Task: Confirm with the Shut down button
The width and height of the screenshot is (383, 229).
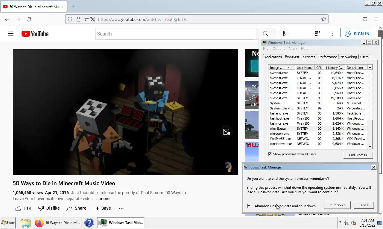Action: pyautogui.click(x=337, y=205)
